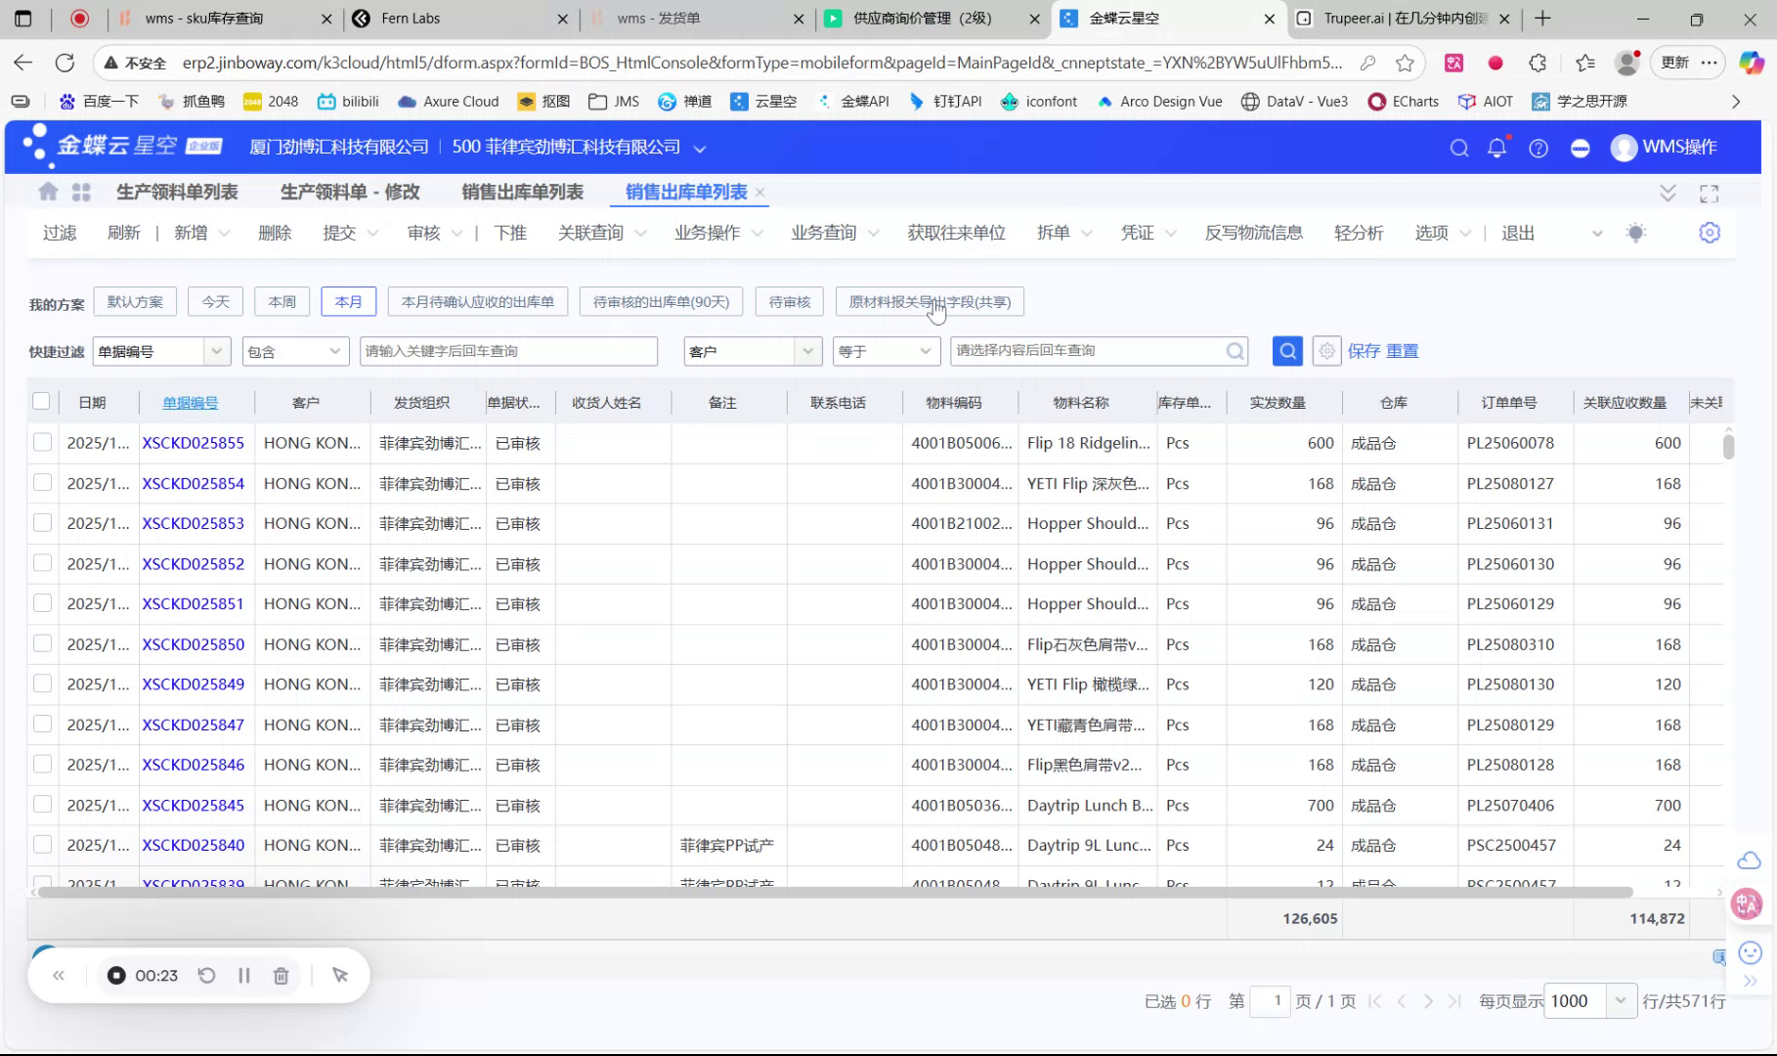Click the global search magnifier in blue header
This screenshot has width=1777, height=1056.
[1458, 148]
